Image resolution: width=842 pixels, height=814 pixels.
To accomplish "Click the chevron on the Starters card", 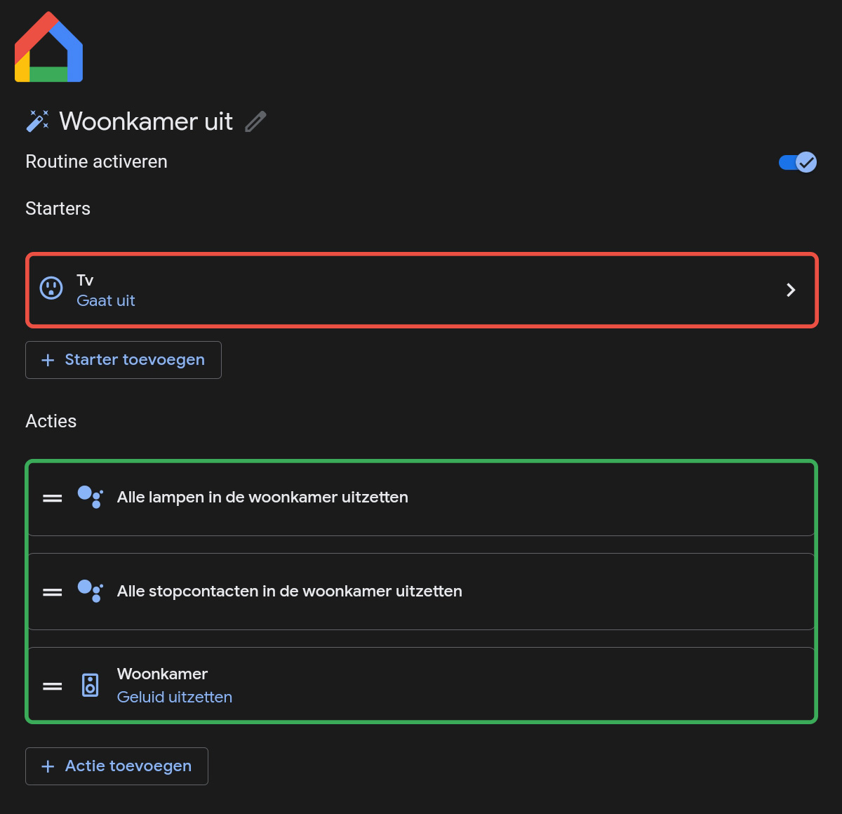I will 791,290.
